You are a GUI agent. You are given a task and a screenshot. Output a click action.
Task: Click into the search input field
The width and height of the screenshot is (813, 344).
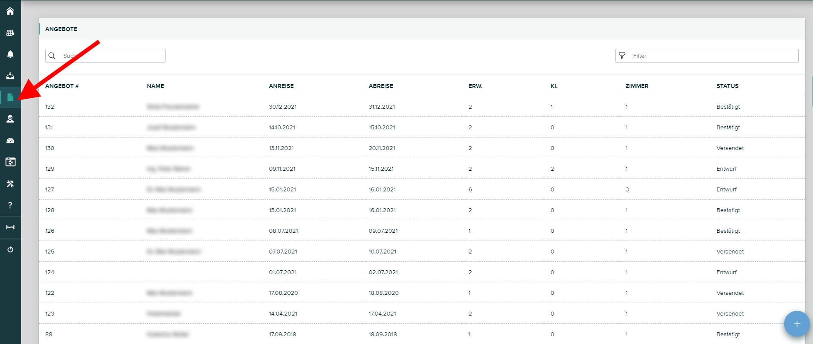coord(112,56)
